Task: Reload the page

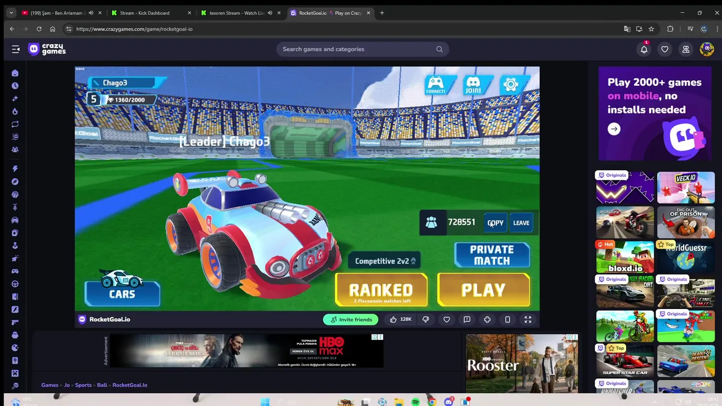Action: (x=39, y=29)
